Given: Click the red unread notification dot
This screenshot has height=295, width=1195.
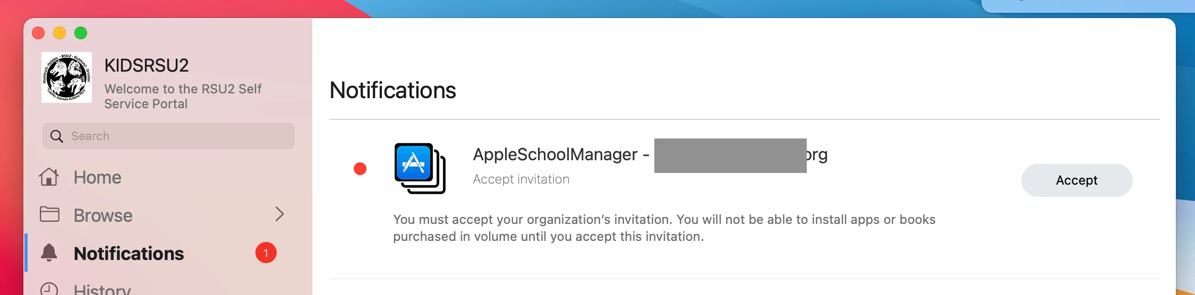Looking at the screenshot, I should click(360, 169).
